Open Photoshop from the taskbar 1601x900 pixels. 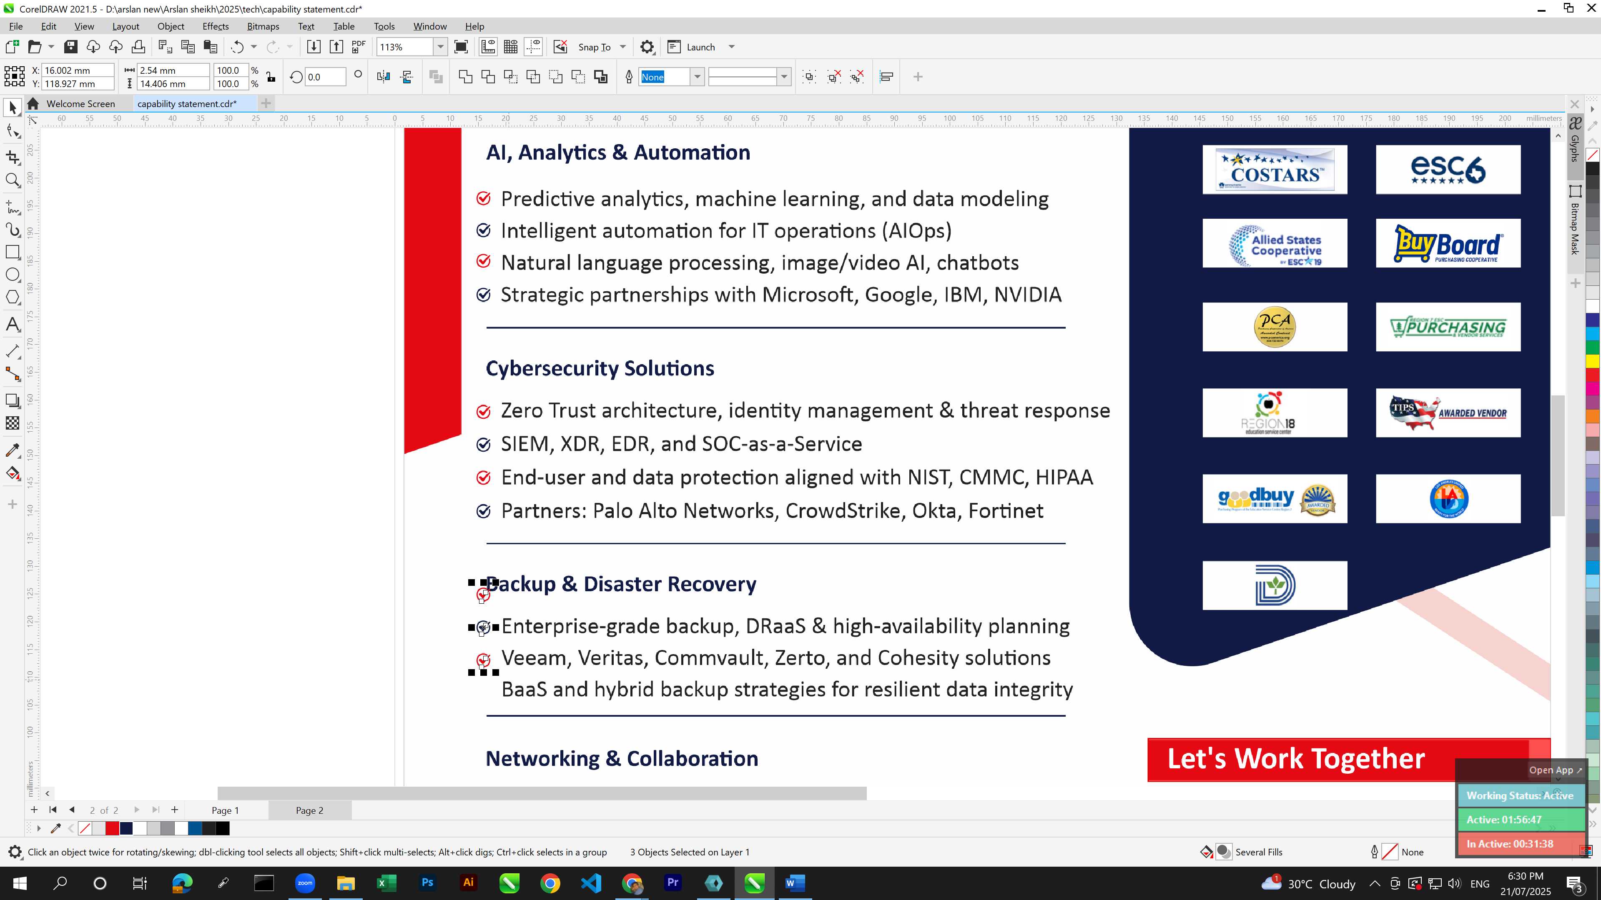click(427, 882)
